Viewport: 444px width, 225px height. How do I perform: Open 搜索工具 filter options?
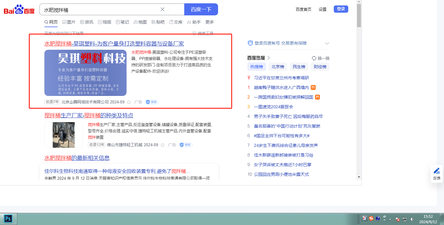[x=203, y=33]
